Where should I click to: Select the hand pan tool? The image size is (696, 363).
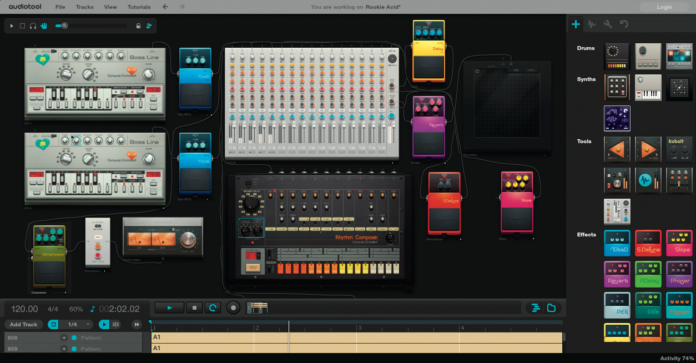(43, 26)
